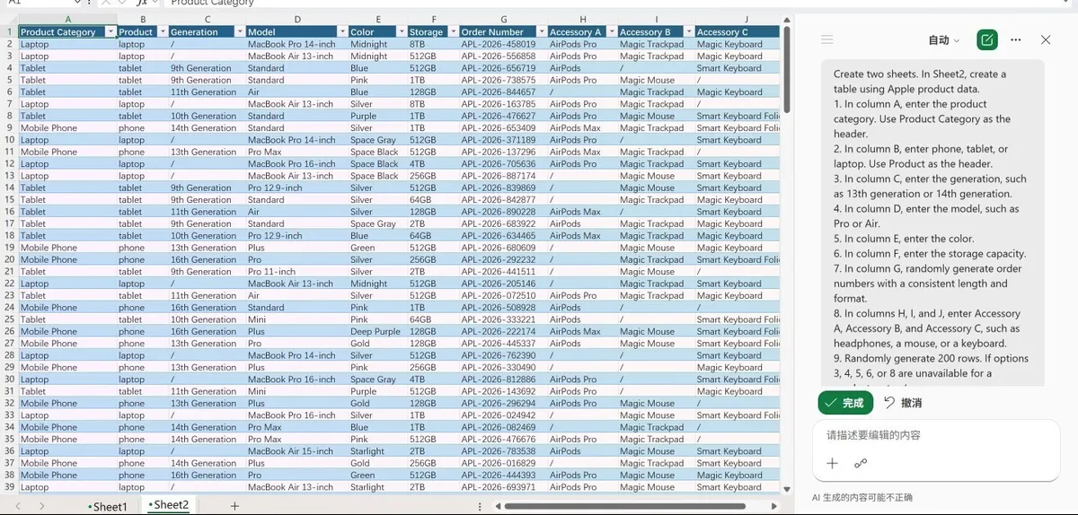1078x515 pixels.
Task: Open the Generation column filter dropdown
Action: 240,31
